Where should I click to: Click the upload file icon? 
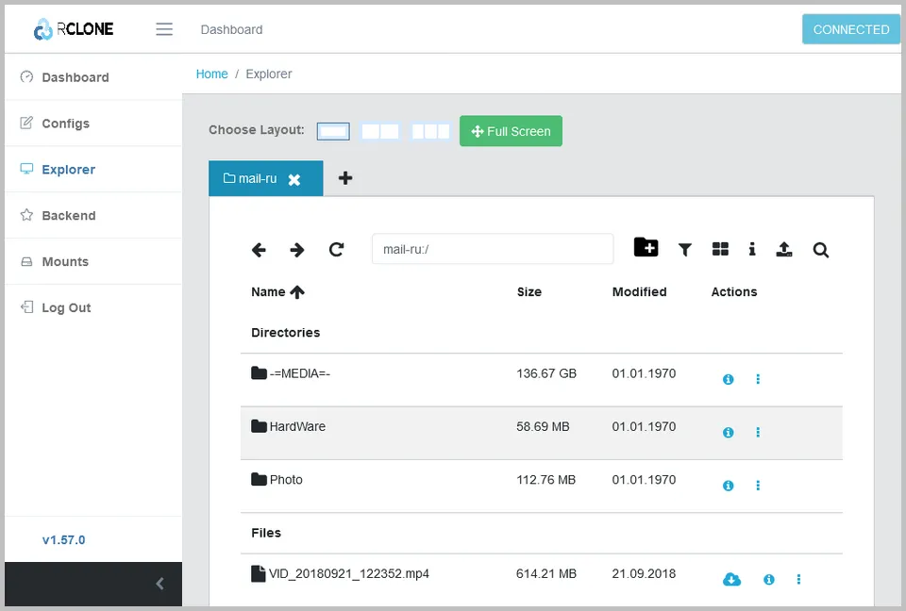click(x=784, y=250)
